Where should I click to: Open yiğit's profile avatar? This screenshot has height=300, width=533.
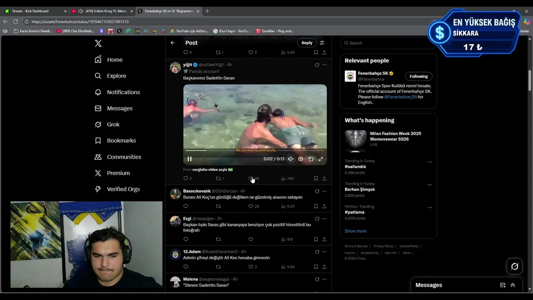[x=175, y=67]
